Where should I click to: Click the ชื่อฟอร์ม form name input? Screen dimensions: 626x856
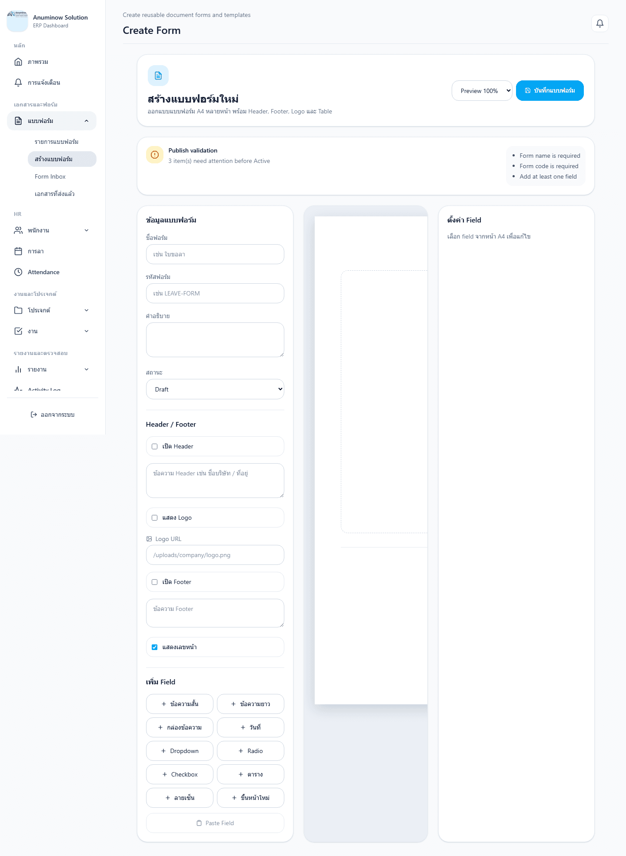tap(215, 254)
